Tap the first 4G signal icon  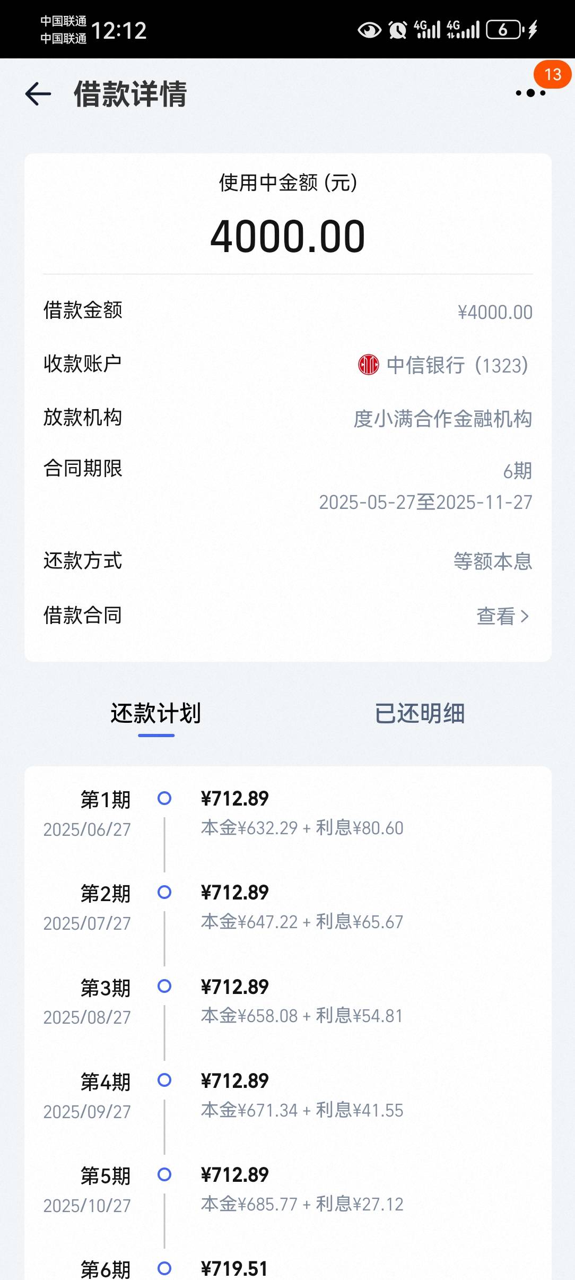[427, 30]
